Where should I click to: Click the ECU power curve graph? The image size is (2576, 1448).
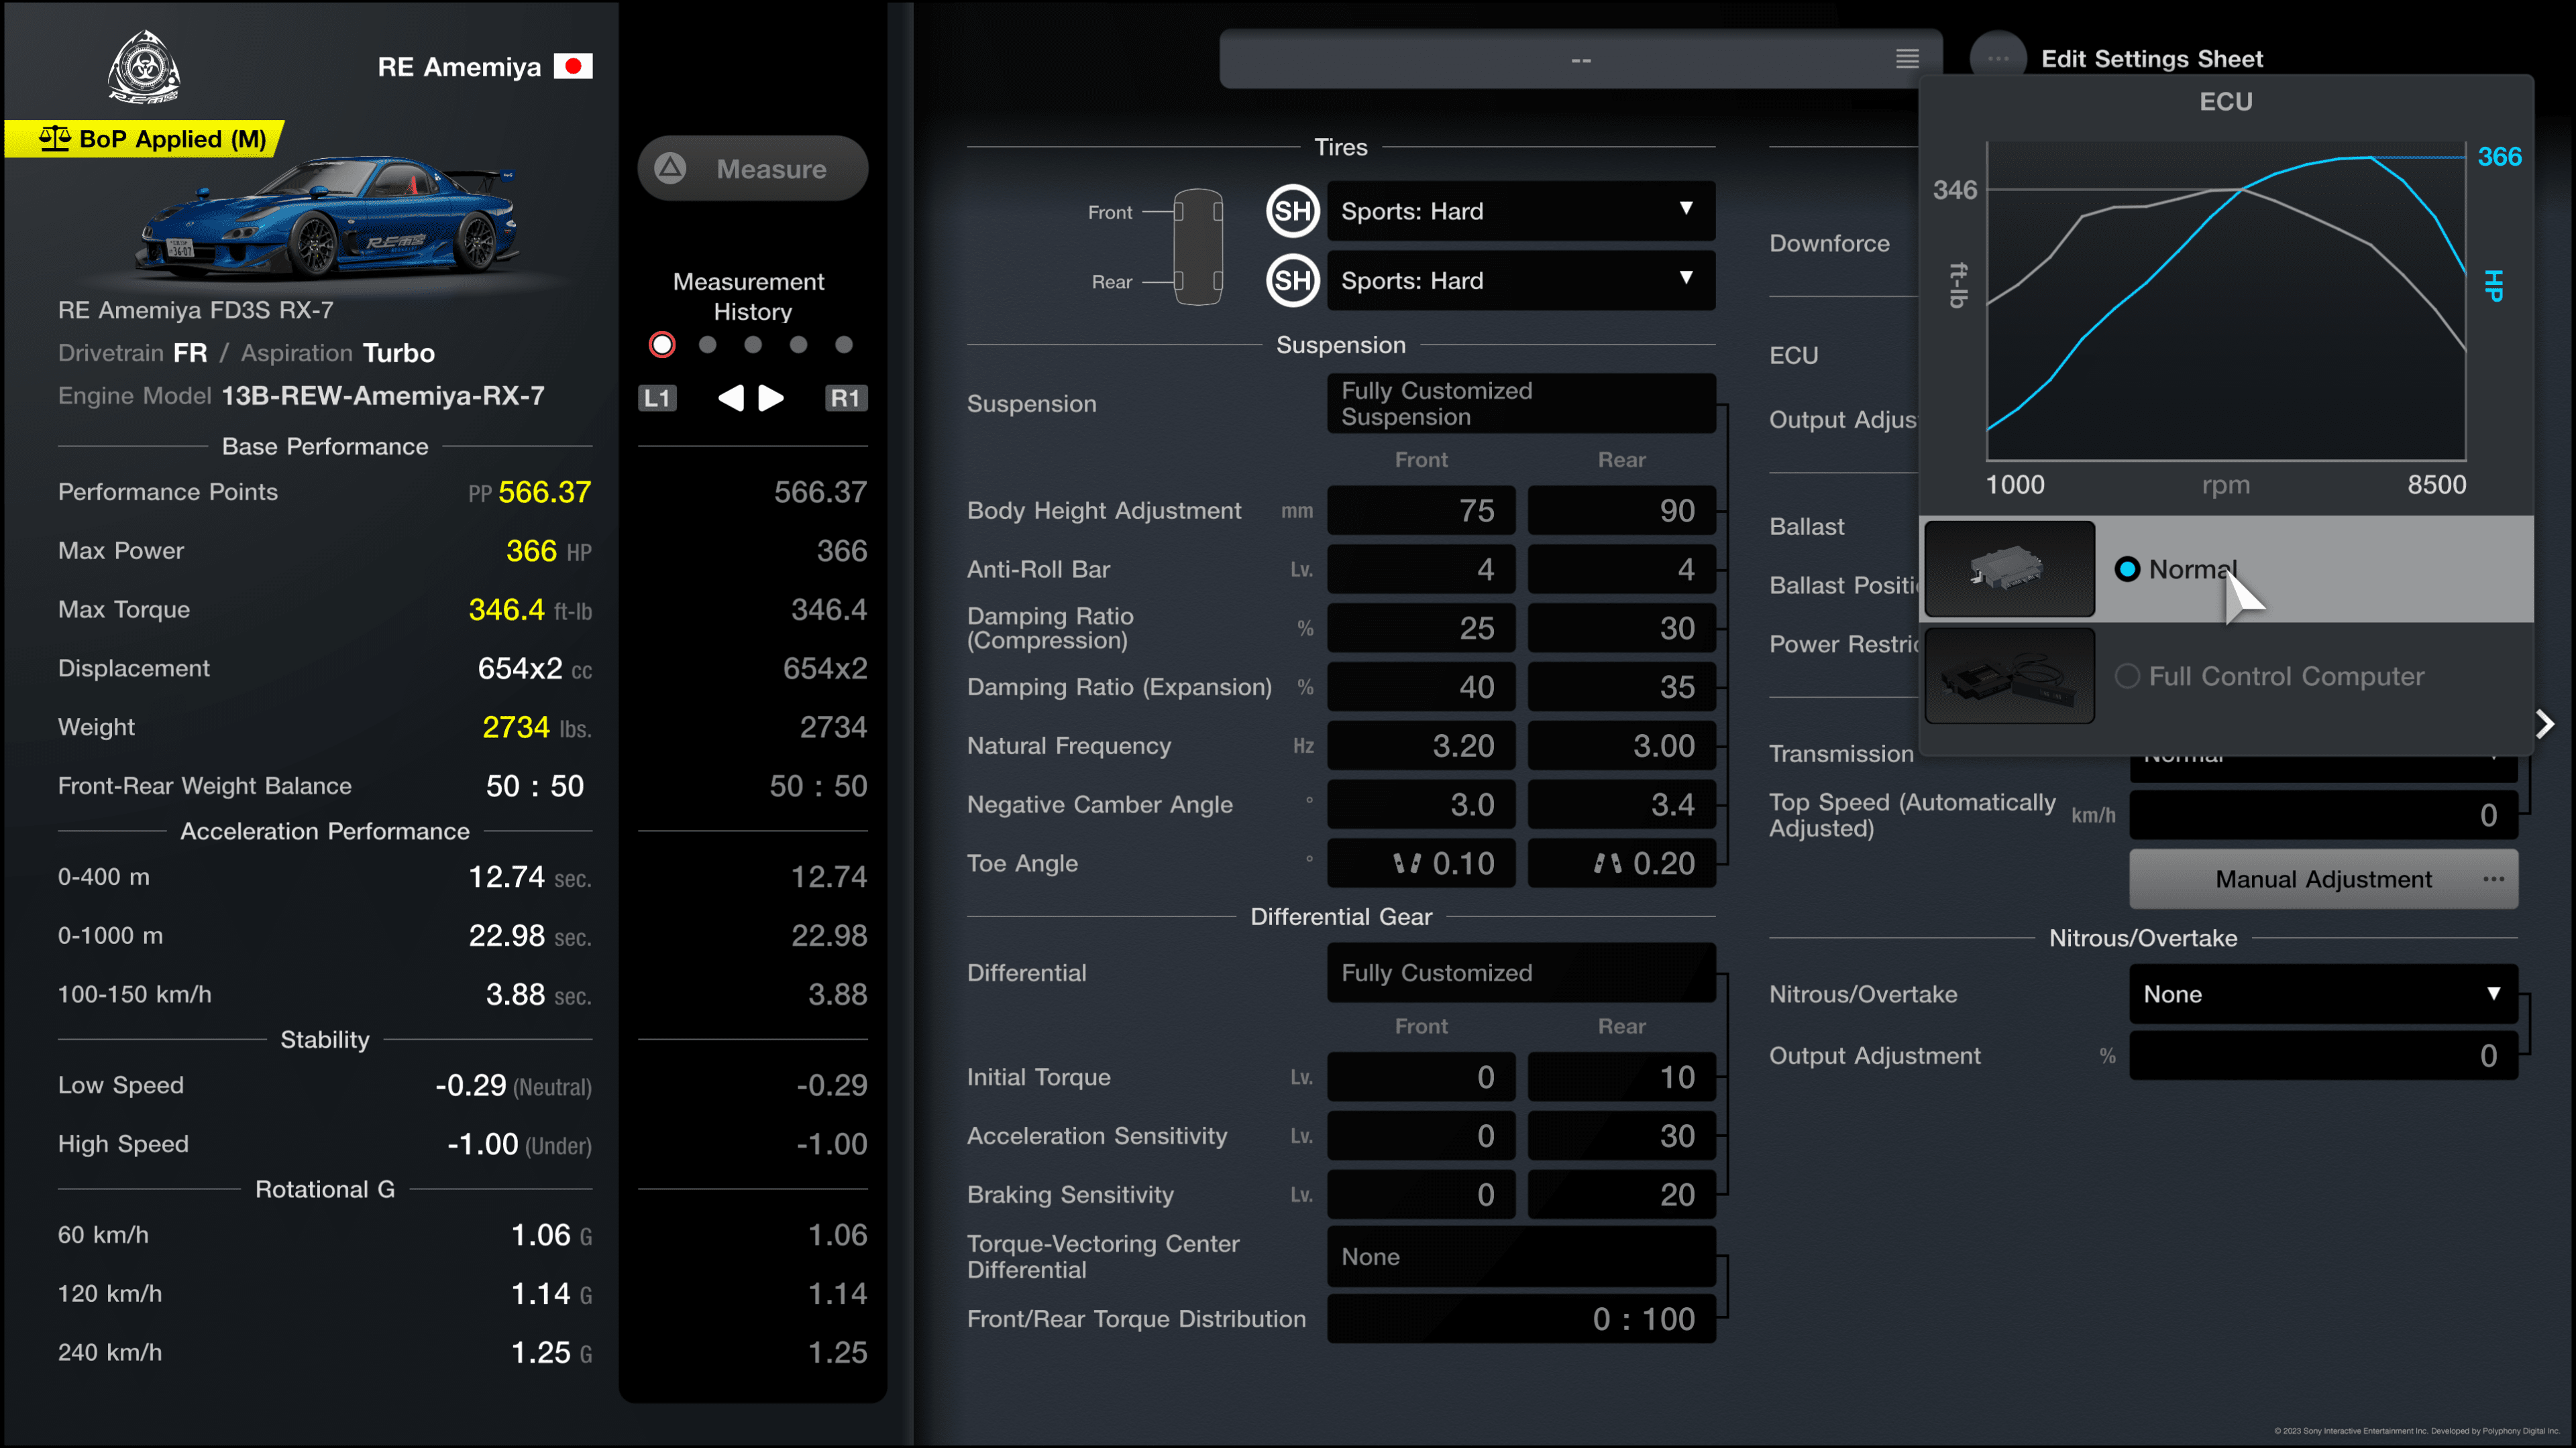2226,302
